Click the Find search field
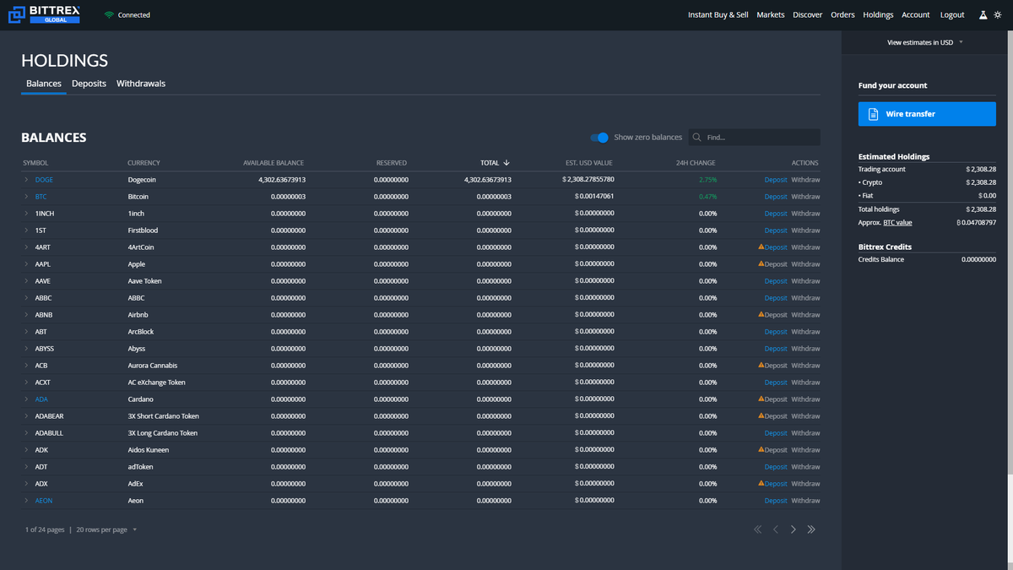1013x570 pixels. pyautogui.click(x=755, y=137)
